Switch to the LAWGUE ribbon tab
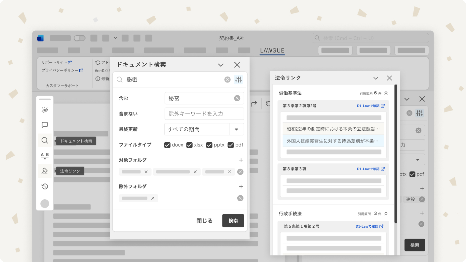Image resolution: width=466 pixels, height=262 pixels. click(272, 51)
